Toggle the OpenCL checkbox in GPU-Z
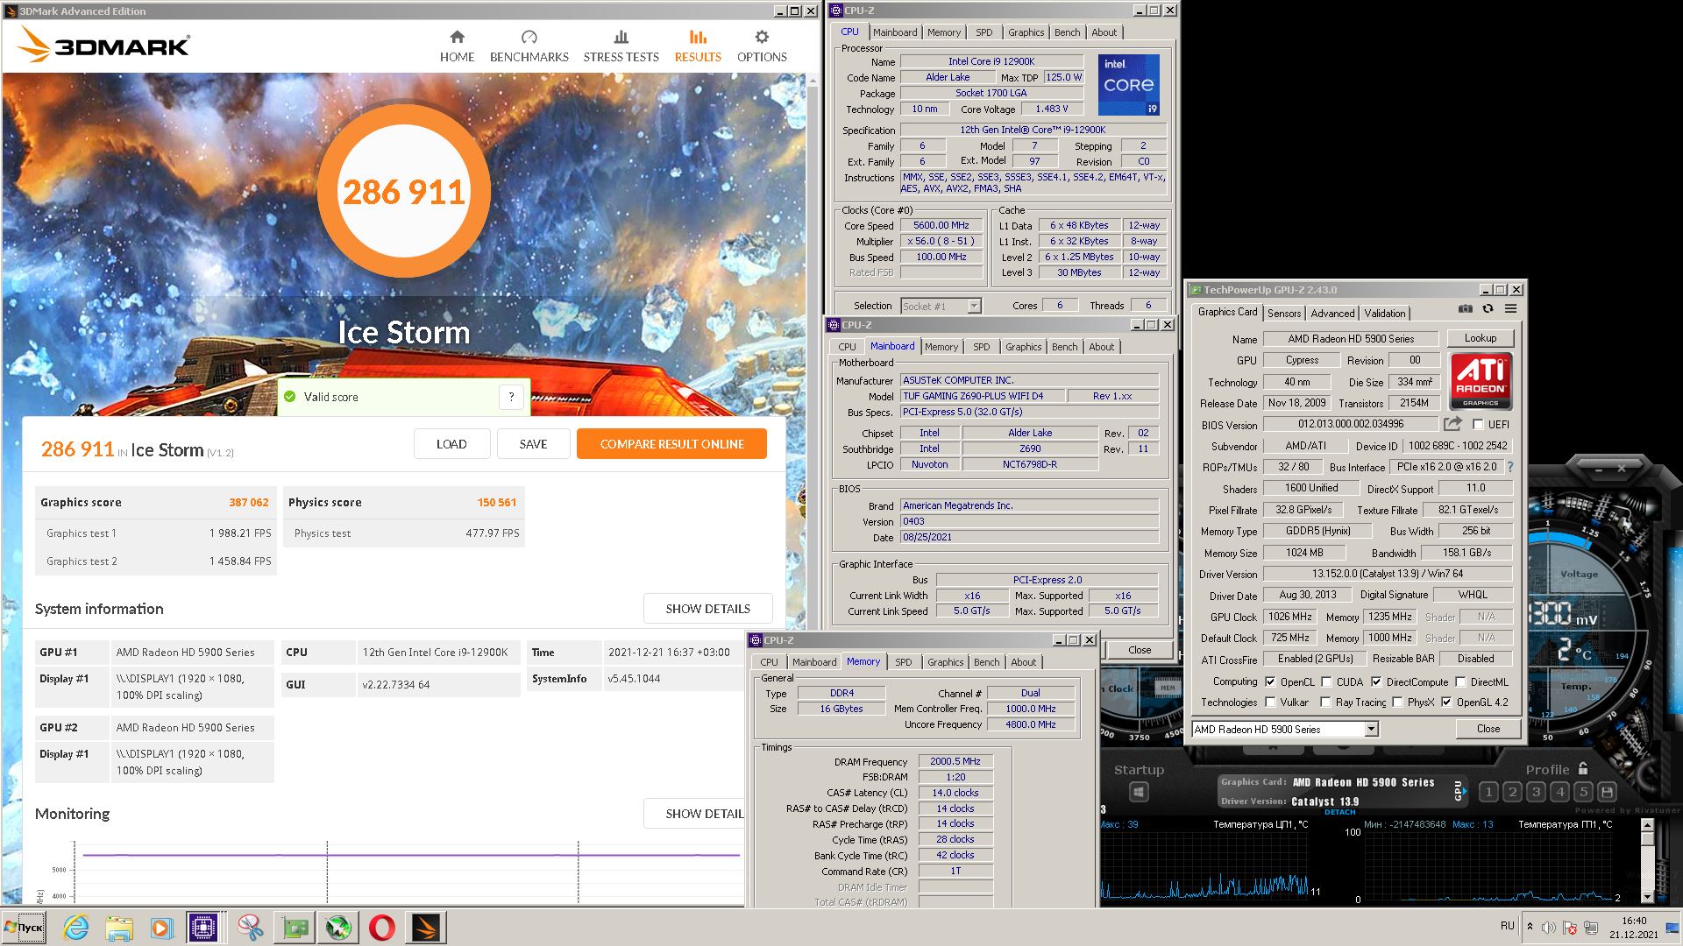Viewport: 1683px width, 946px height. [1270, 681]
